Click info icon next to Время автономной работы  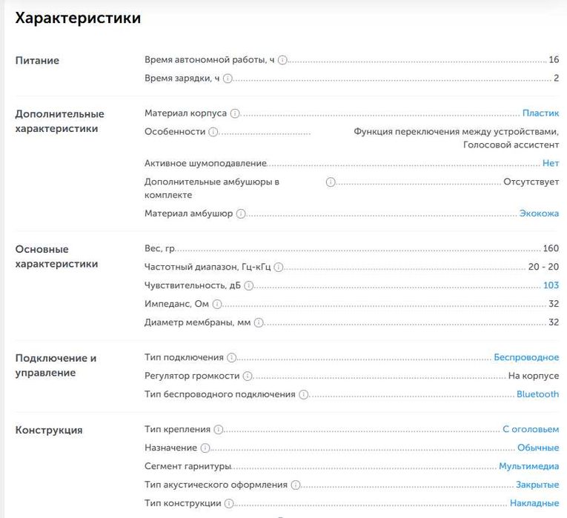click(282, 60)
